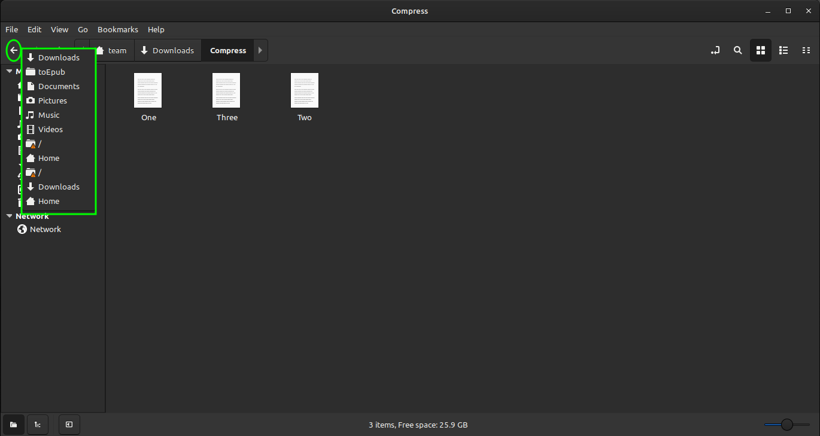The height and width of the screenshot is (436, 820).
Task: Select toEpub in the history list
Action: (x=59, y=72)
